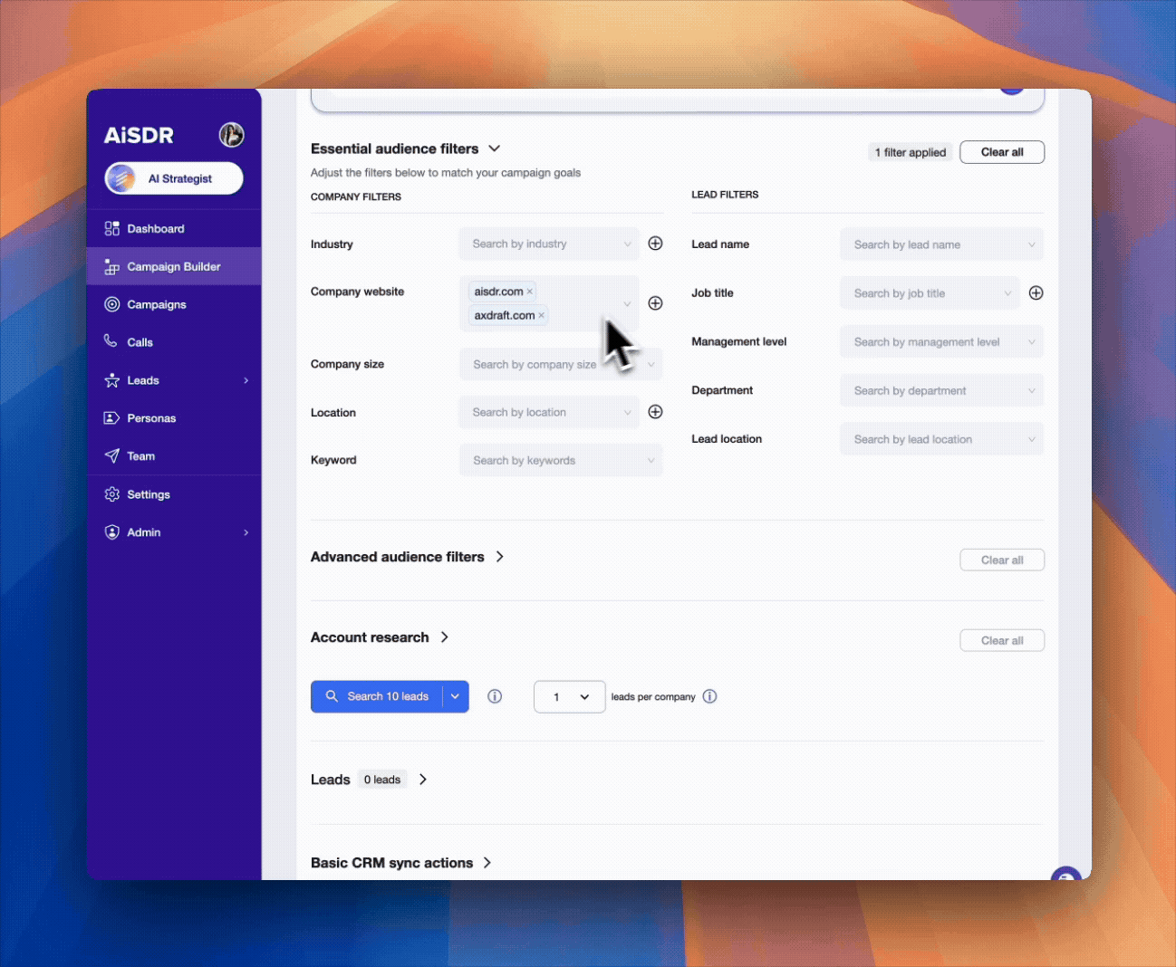
Task: Click the Search 10 leads button
Action: coord(378,696)
